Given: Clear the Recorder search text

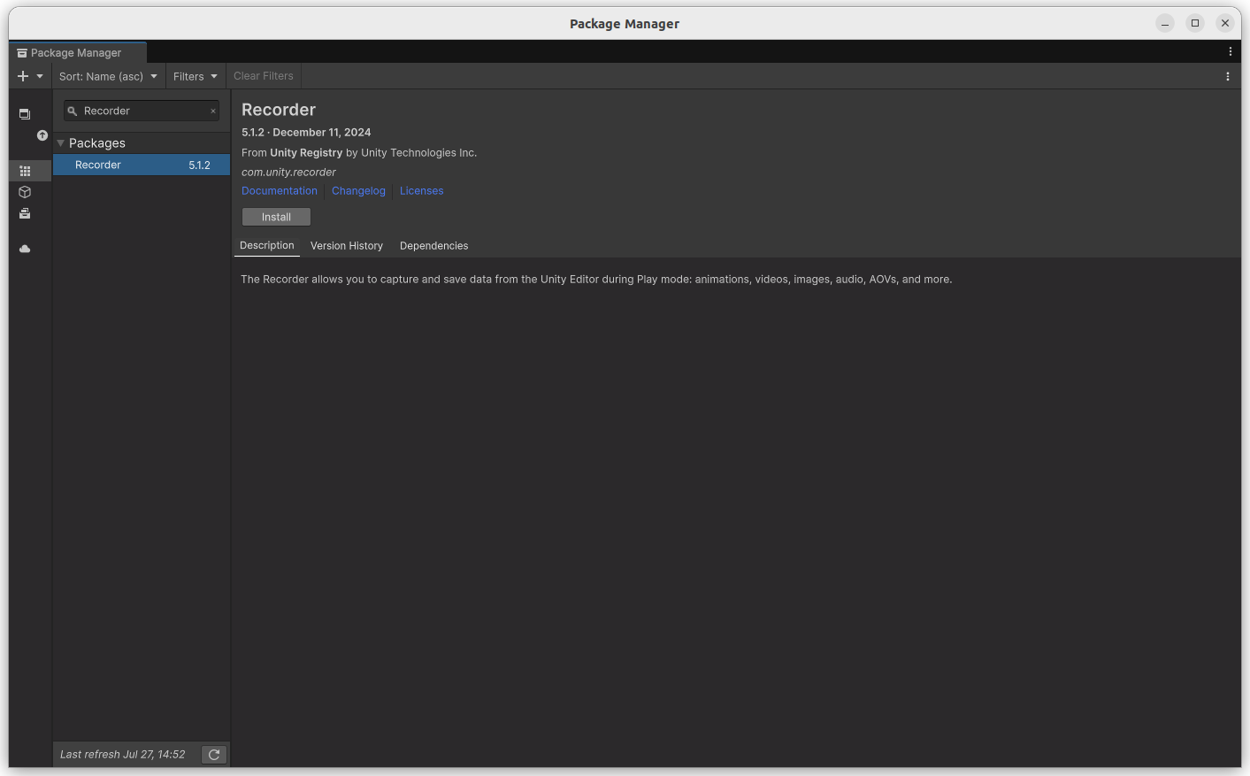Looking at the screenshot, I should 213,111.
